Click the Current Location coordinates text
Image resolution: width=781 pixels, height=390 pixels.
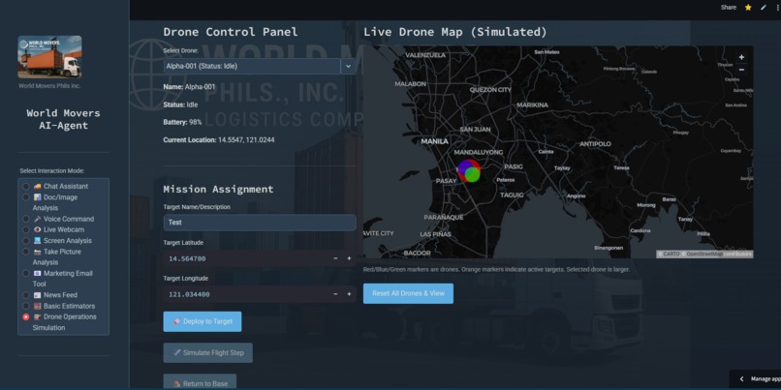tap(246, 140)
